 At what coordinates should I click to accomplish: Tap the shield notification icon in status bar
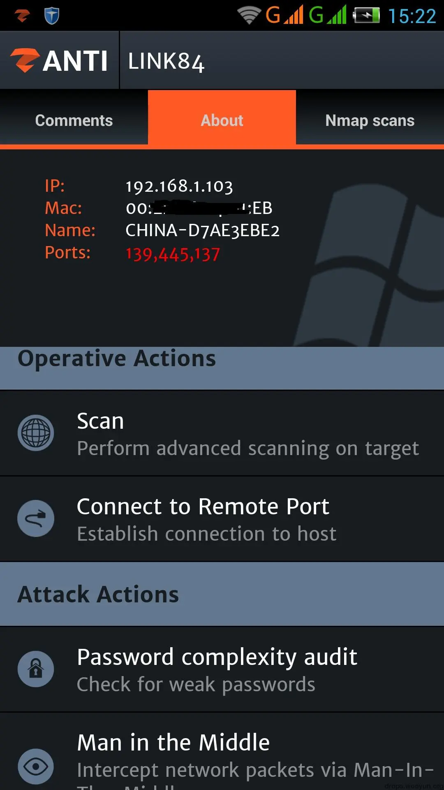[x=52, y=16]
